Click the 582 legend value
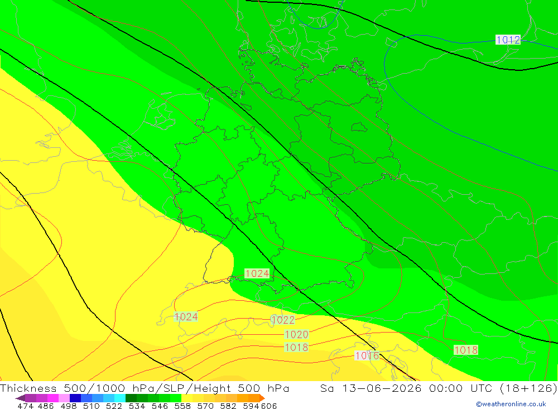 point(228,406)
